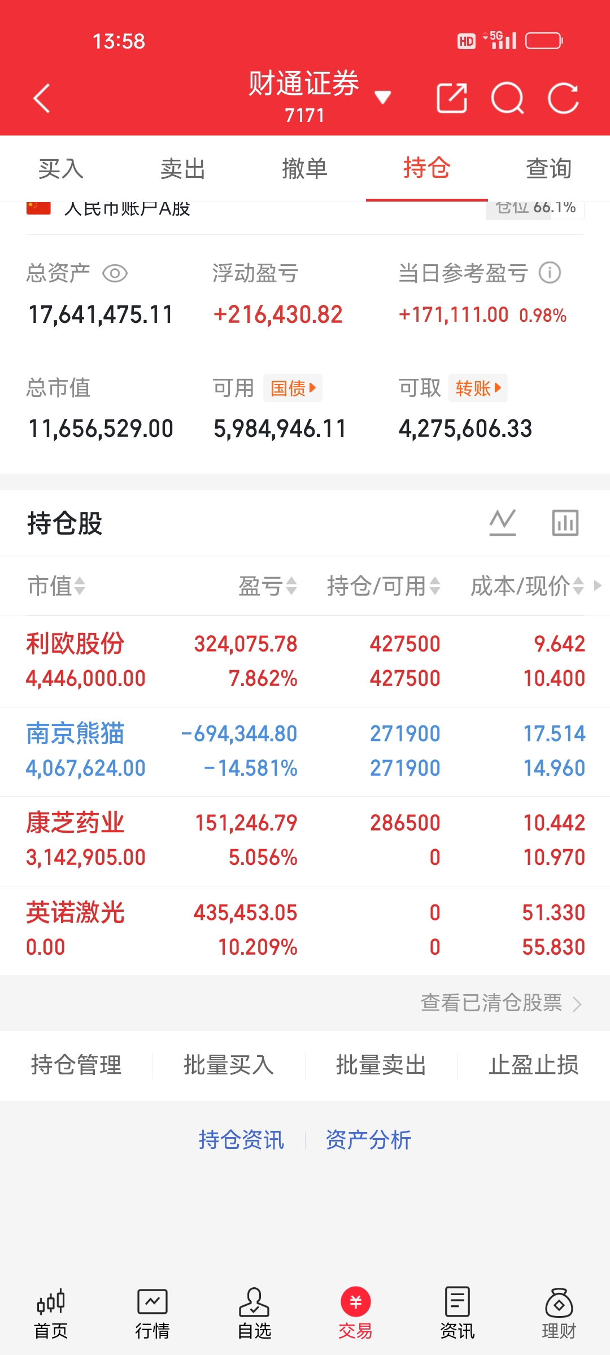Viewport: 610px width, 1355px height.
Task: Sort holdings by 市值 column
Action: 56,586
